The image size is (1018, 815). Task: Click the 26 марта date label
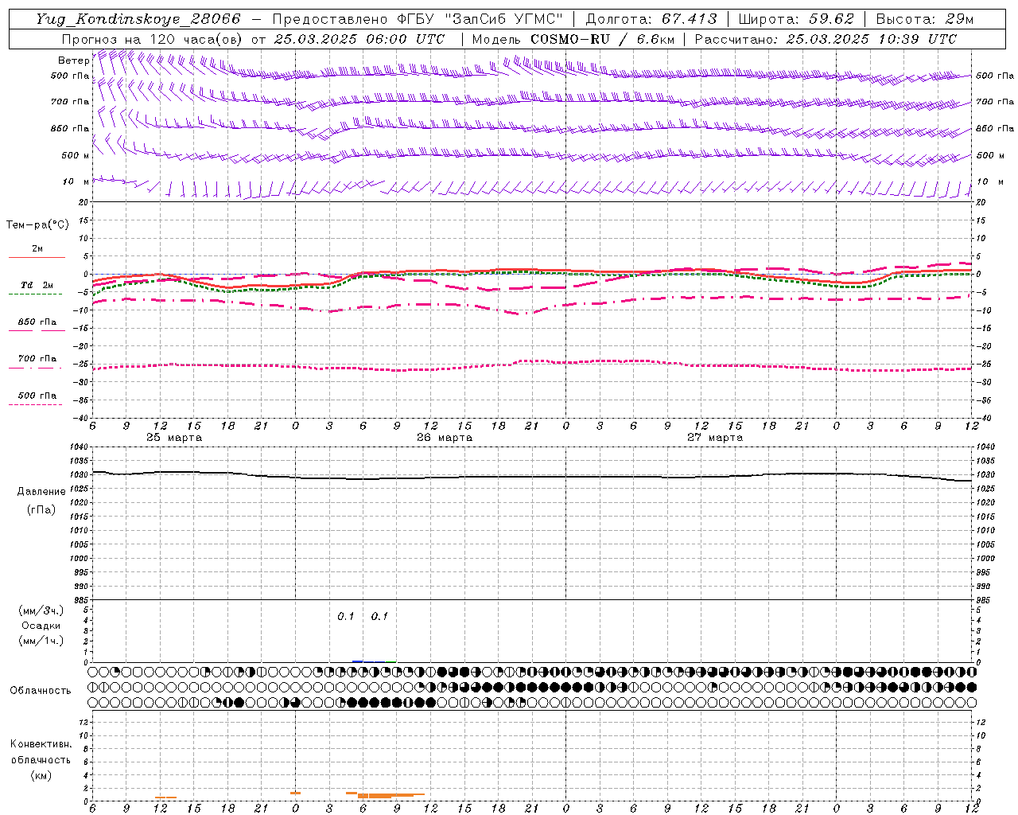pos(445,438)
